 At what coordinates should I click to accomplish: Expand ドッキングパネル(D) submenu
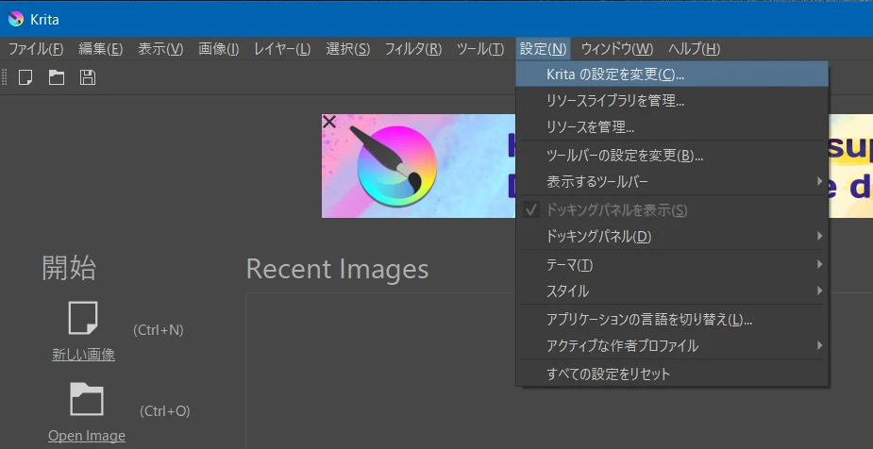[672, 237]
